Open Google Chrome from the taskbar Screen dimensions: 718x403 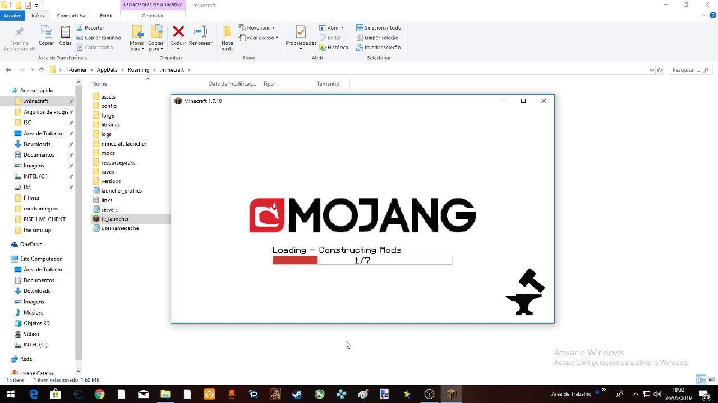pos(99,394)
